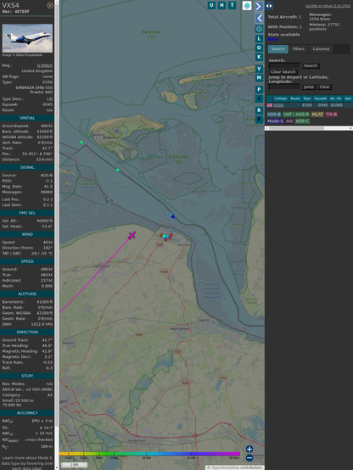
Task: Zoom out the map with minus icon
Action: [249, 458]
